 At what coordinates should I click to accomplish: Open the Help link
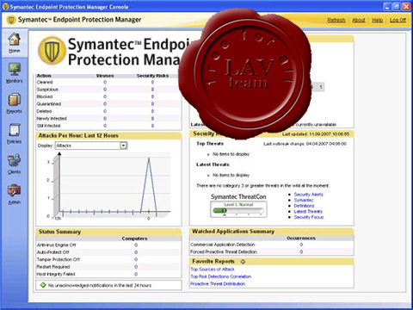click(377, 20)
